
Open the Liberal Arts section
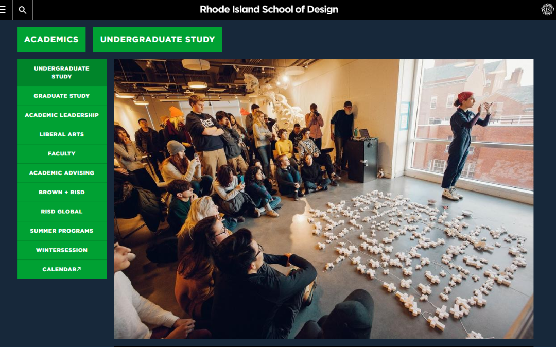62,134
